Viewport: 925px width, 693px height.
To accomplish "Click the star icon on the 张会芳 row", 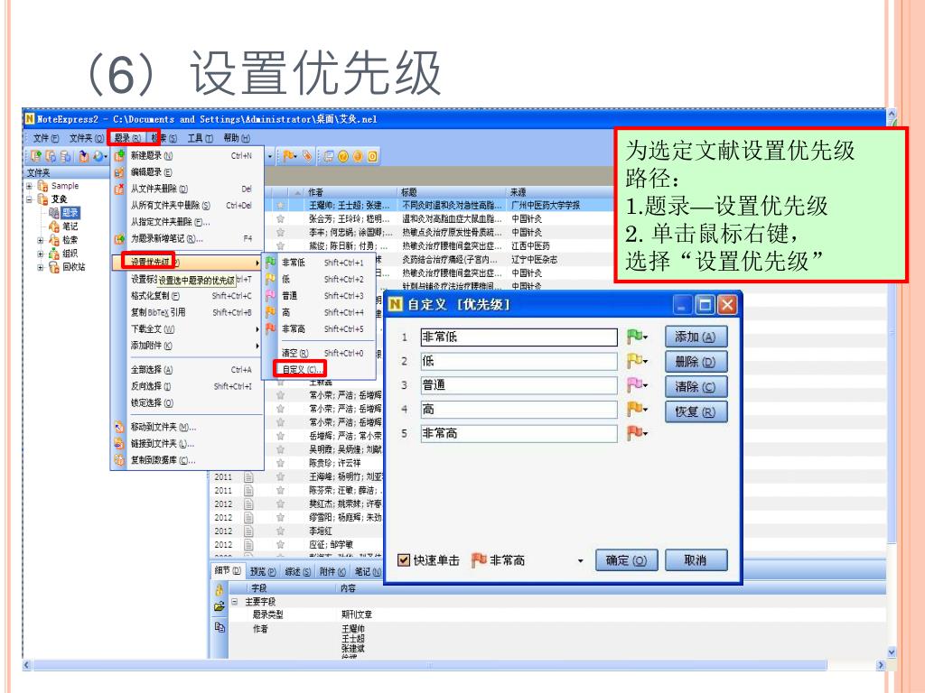I will (x=280, y=218).
